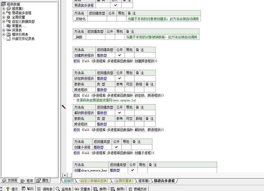The height and width of the screenshot is (191, 264).
Task: Click 易包 cell of 创建跨进程锁 row
Action: tap(129, 55)
